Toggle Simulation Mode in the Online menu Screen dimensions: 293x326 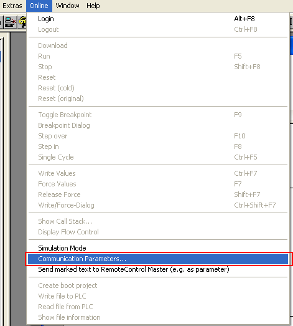pos(158,248)
